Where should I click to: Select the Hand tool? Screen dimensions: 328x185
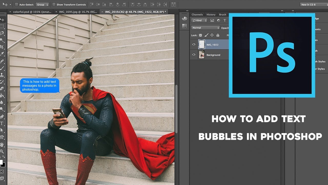(x=2, y=144)
